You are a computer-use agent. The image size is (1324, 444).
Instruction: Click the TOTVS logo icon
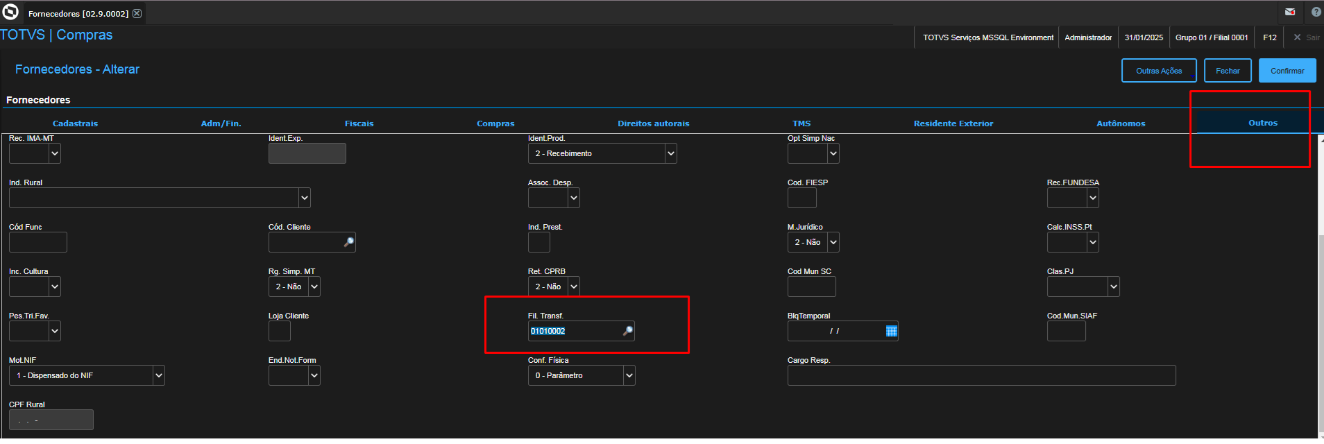pos(10,12)
